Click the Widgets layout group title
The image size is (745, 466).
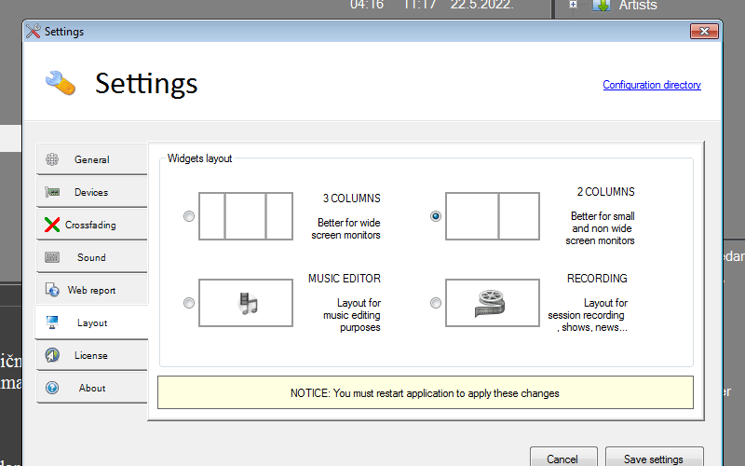click(x=199, y=158)
